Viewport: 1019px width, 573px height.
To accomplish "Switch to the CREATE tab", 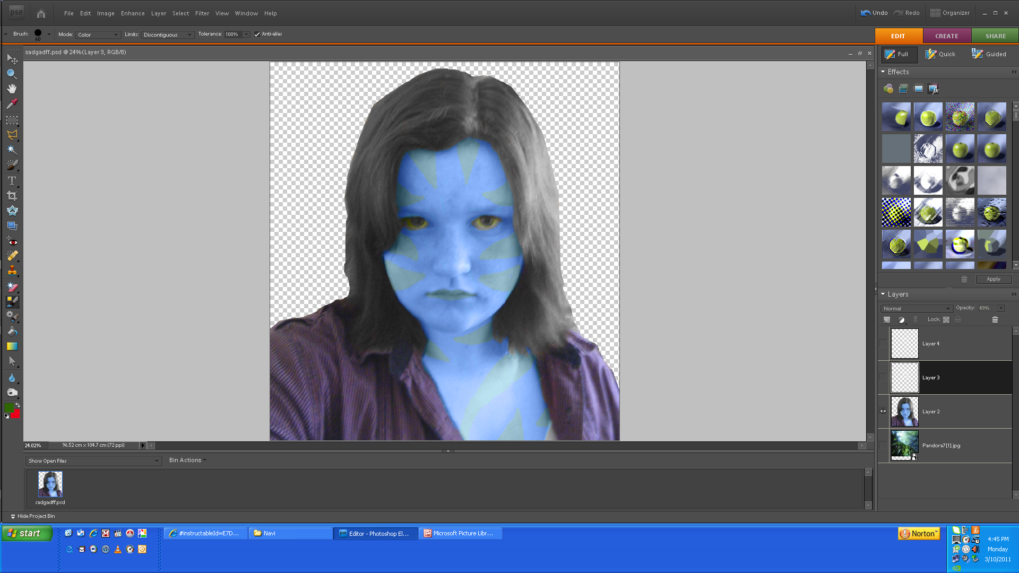I will pyautogui.click(x=947, y=36).
